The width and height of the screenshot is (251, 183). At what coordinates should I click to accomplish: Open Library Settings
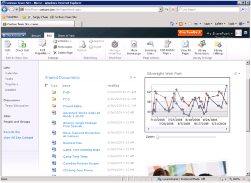(x=218, y=47)
